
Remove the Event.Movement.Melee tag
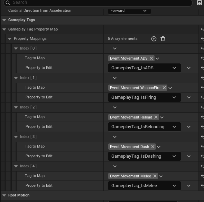(x=155, y=176)
